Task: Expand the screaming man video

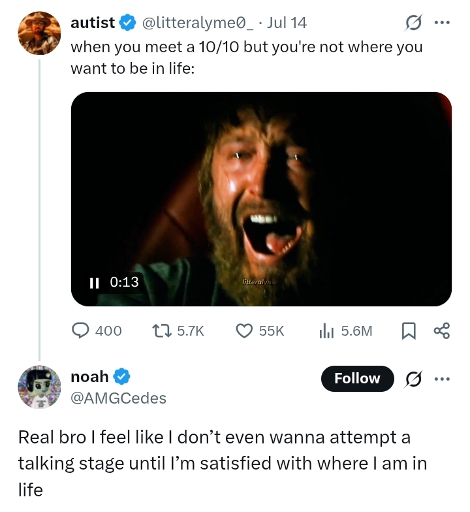Action: click(x=261, y=199)
